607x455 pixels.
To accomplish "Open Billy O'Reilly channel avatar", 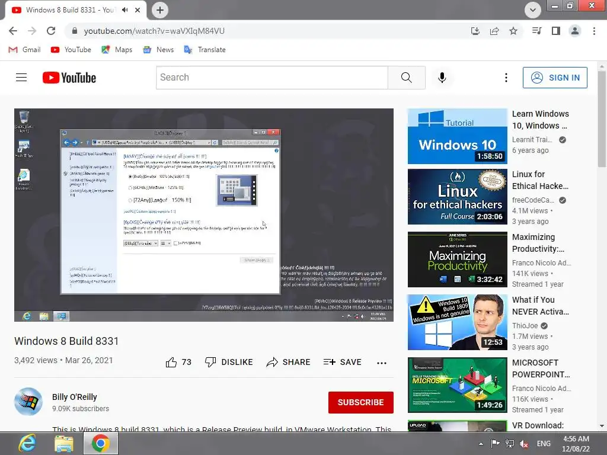I will [x=28, y=402].
